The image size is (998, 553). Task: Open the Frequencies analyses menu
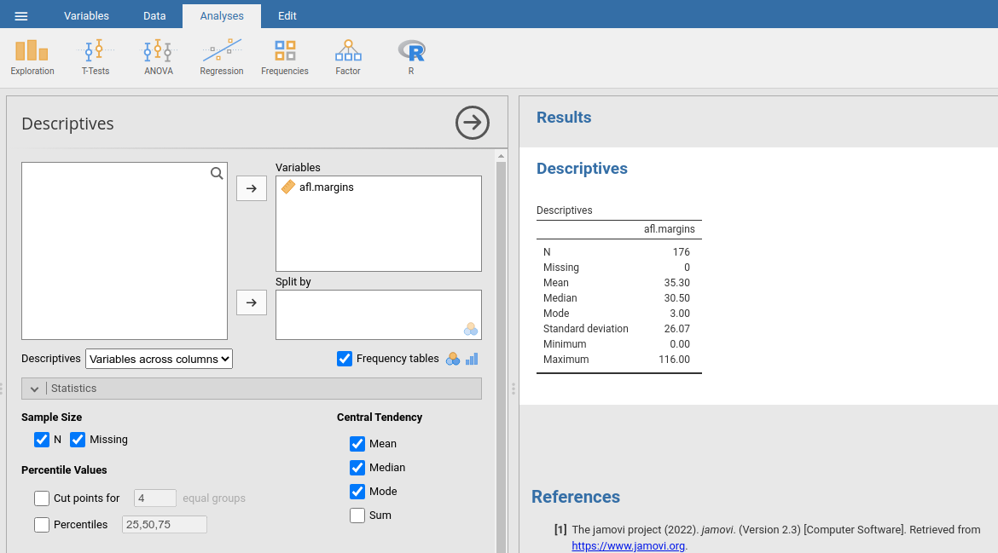(x=285, y=57)
